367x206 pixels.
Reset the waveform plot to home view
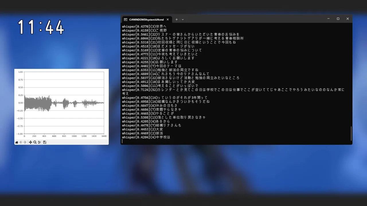tap(17, 142)
